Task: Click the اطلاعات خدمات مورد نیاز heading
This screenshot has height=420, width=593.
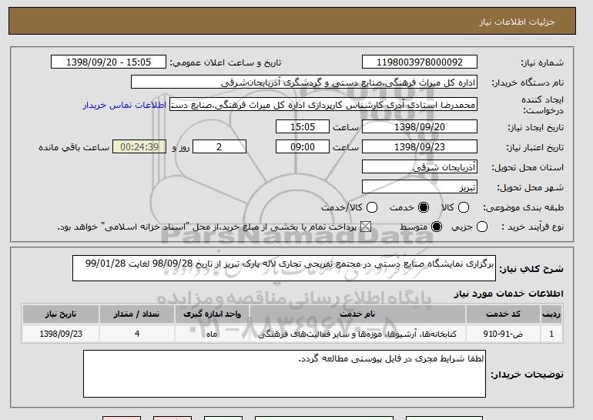Action: coord(508,294)
